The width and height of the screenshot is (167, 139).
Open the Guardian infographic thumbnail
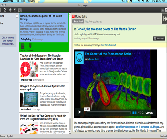tap(29, 69)
